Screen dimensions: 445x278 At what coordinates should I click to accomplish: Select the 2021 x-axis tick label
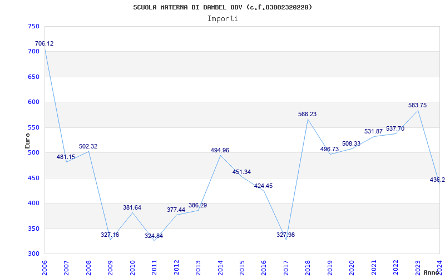pos(374,267)
